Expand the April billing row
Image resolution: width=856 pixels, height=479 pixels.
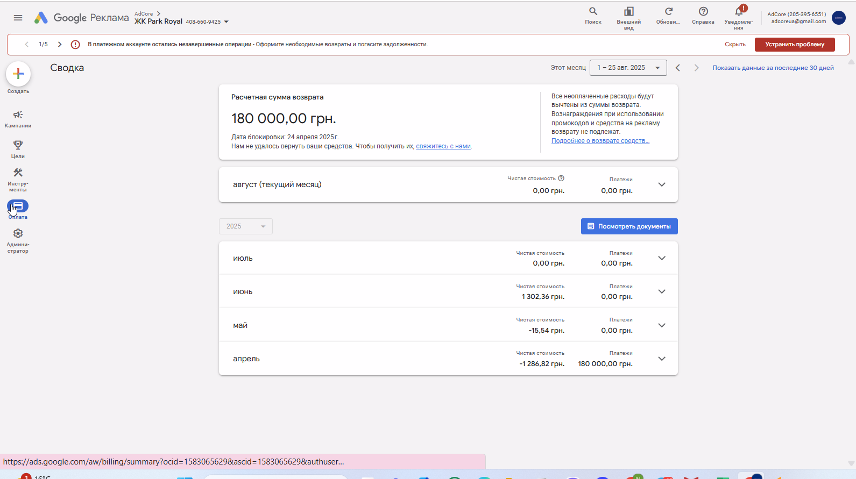pyautogui.click(x=448, y=359)
